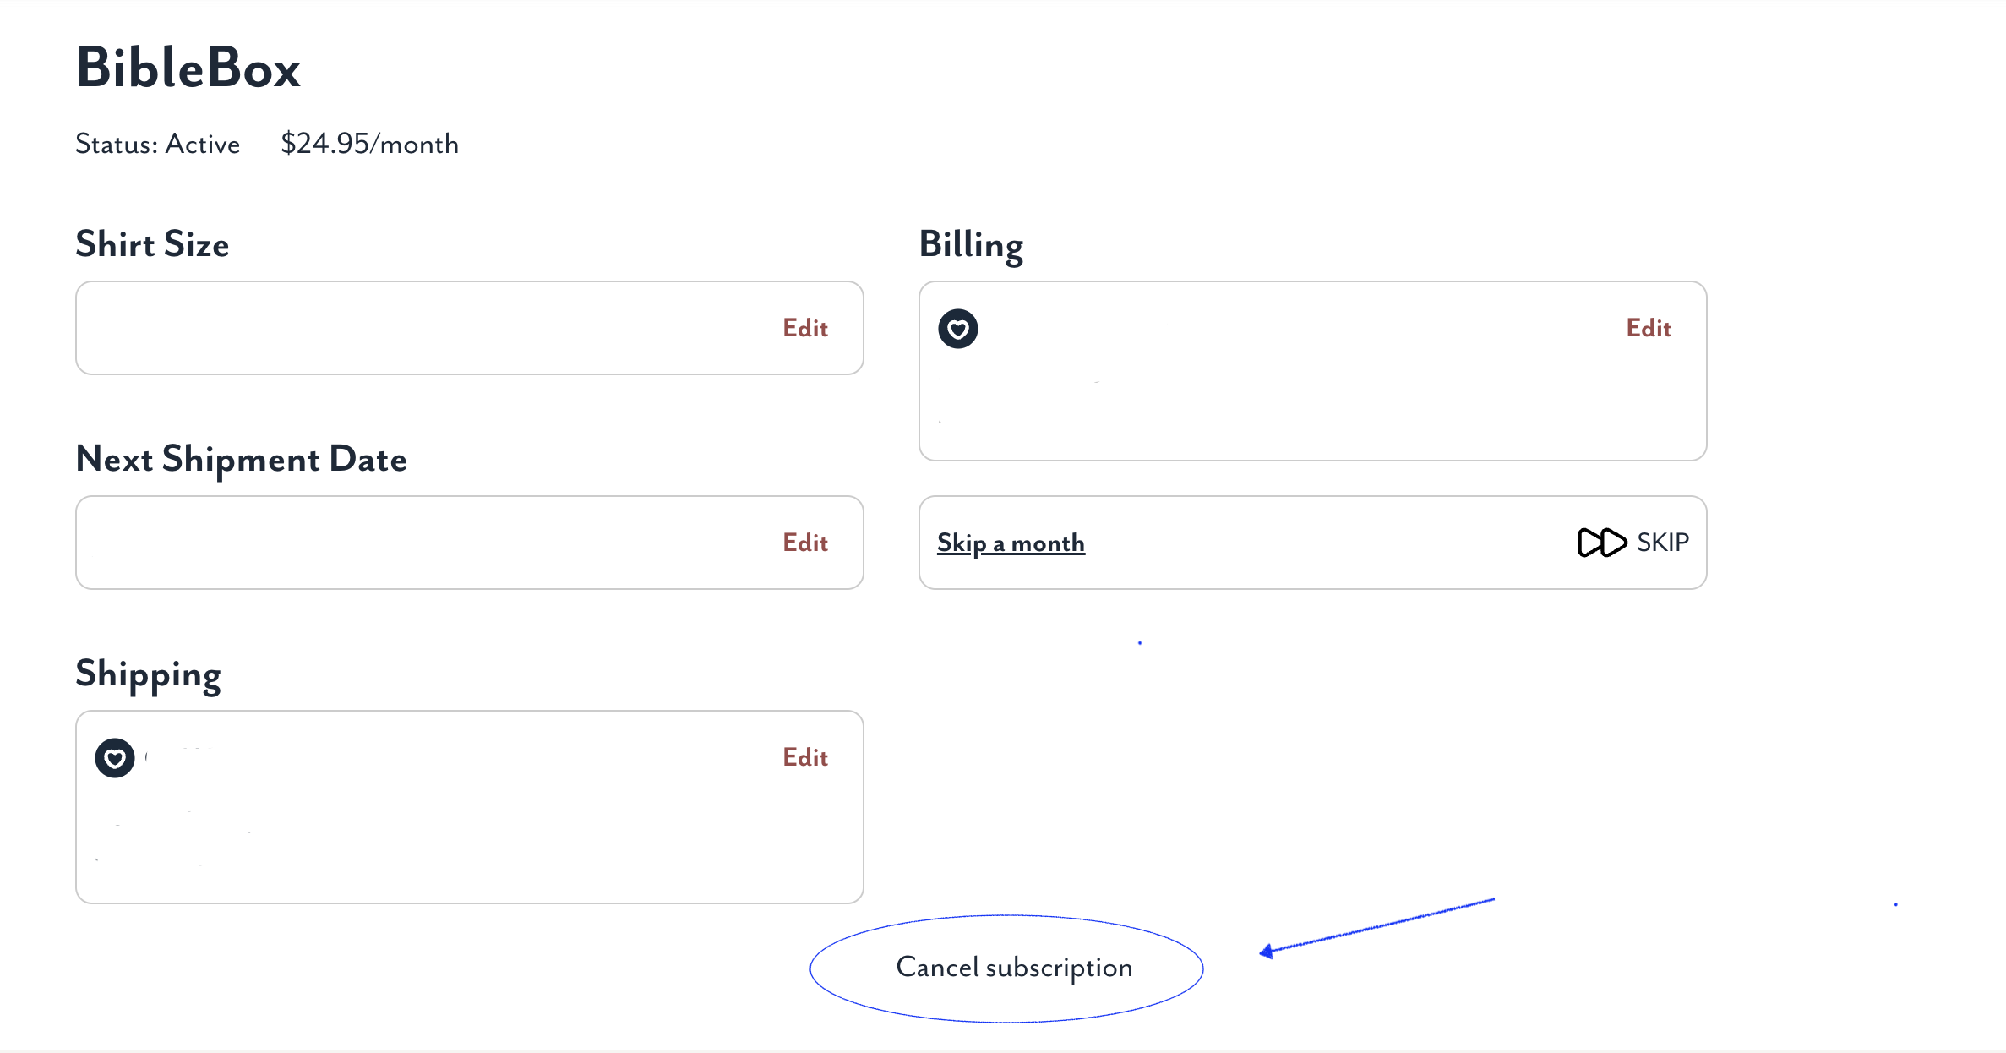Edit the Shipping address
The height and width of the screenshot is (1053, 2006).
pos(805,757)
